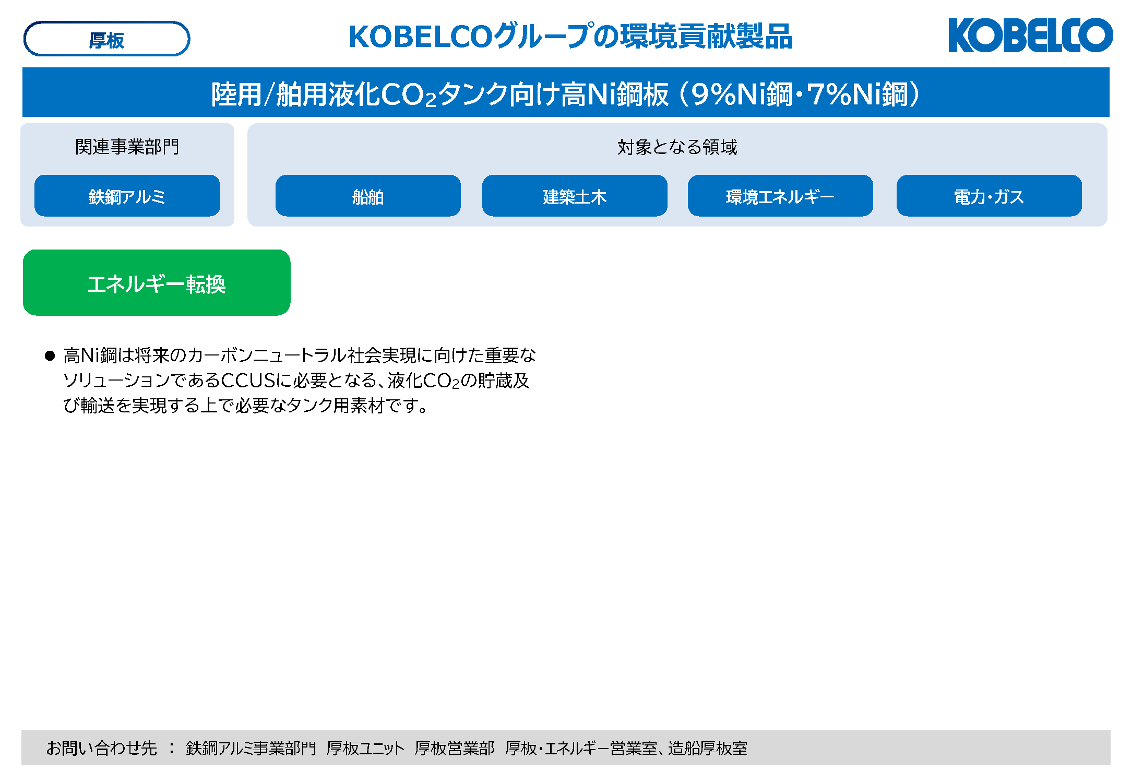Click the 厚板・エネルギー営業室 contact text

[581, 748]
